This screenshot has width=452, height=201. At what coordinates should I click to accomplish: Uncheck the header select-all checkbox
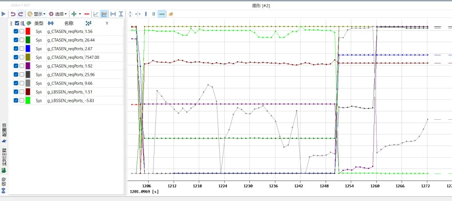point(17,23)
